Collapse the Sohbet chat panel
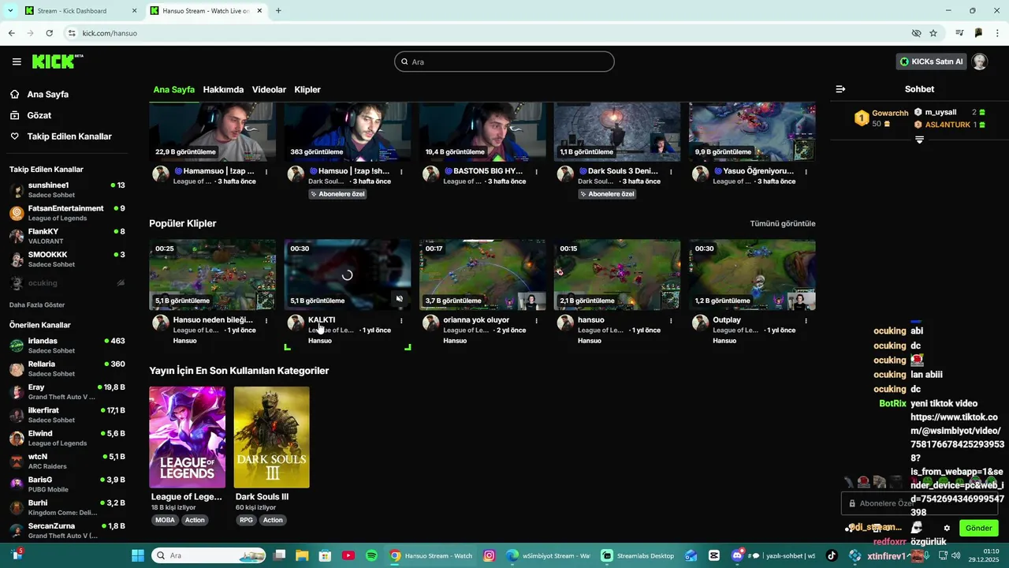This screenshot has height=568, width=1009. pyautogui.click(x=840, y=89)
